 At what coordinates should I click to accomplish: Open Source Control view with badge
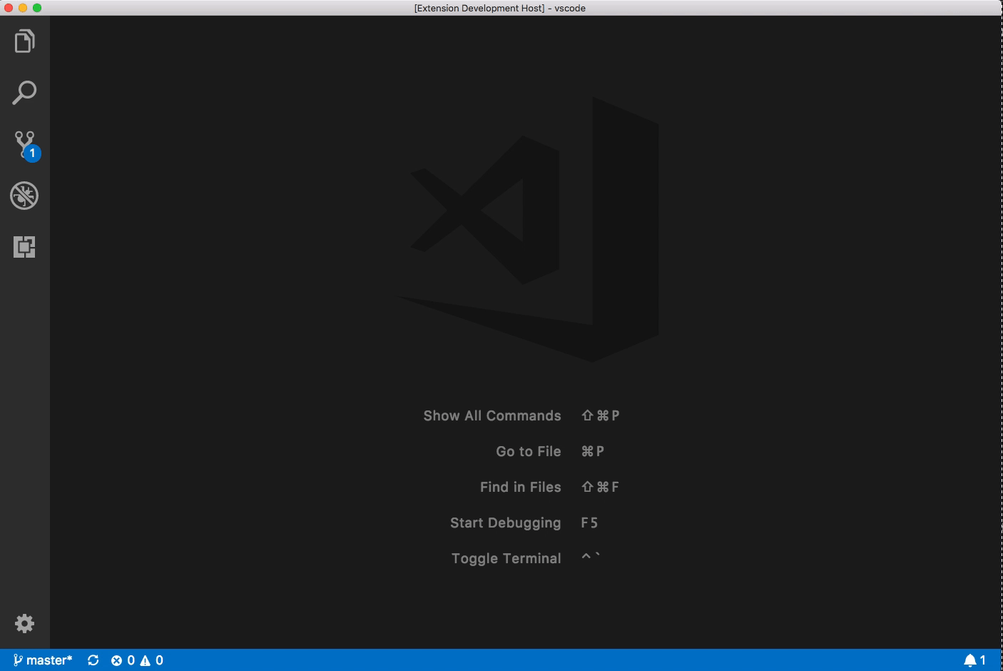tap(26, 145)
